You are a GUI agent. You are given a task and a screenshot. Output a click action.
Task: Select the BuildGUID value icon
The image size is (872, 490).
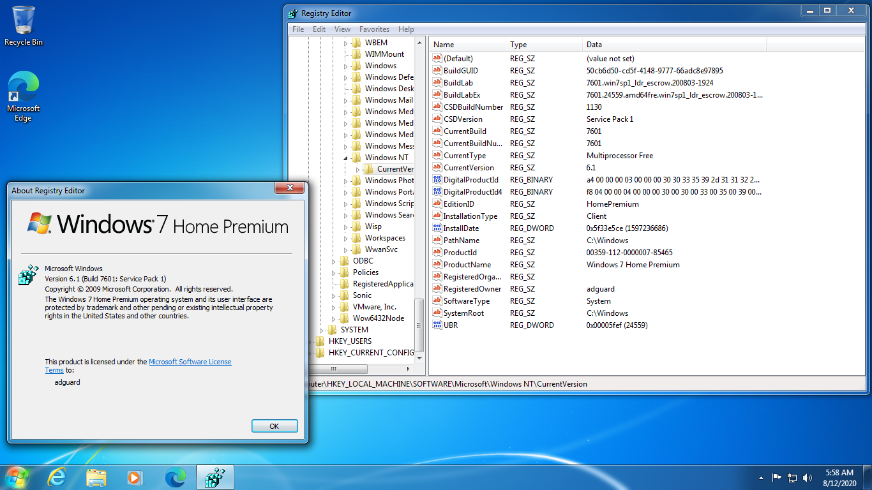click(x=437, y=70)
